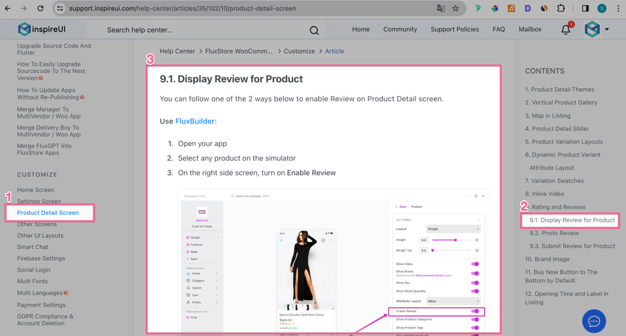The width and height of the screenshot is (626, 336).
Task: Bookmark this page with the star icon
Action: tap(456, 8)
